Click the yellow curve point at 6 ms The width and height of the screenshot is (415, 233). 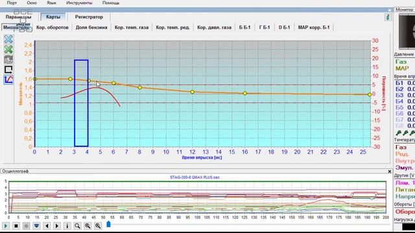pyautogui.click(x=113, y=83)
